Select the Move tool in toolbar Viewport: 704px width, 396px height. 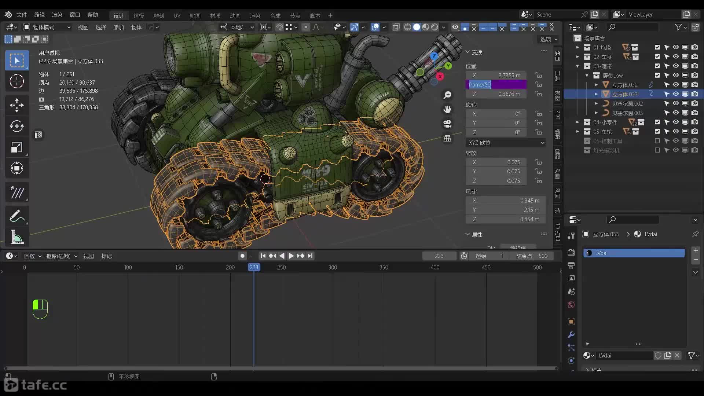click(x=16, y=105)
